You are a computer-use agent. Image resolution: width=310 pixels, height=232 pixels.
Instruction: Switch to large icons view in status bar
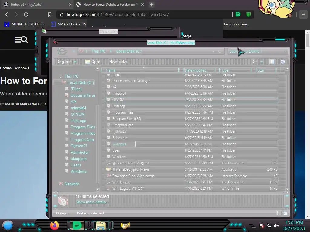(x=285, y=213)
